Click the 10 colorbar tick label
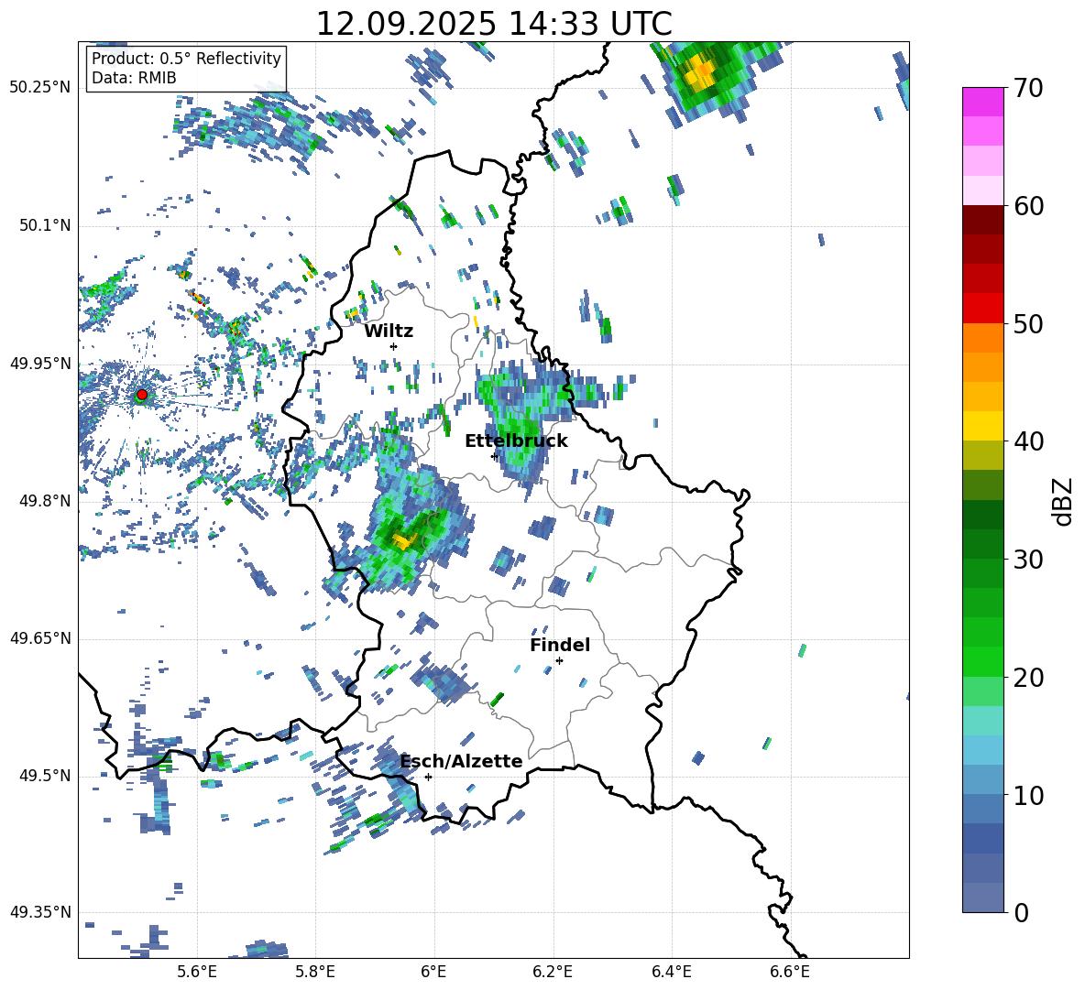This screenshot has height=990, width=1085. (x=1027, y=796)
